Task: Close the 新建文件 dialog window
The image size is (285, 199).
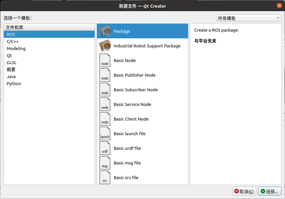Action: 279,6
